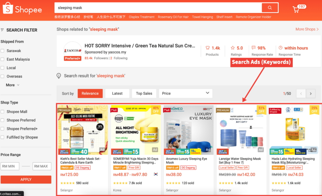322x196 pixels.
Task: Focus the RM MIN price field
Action: [10, 166]
